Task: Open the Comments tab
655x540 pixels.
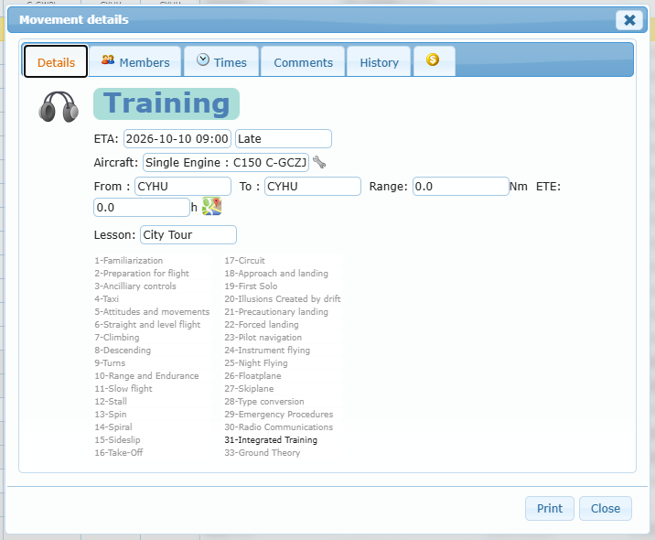Action: click(x=303, y=62)
